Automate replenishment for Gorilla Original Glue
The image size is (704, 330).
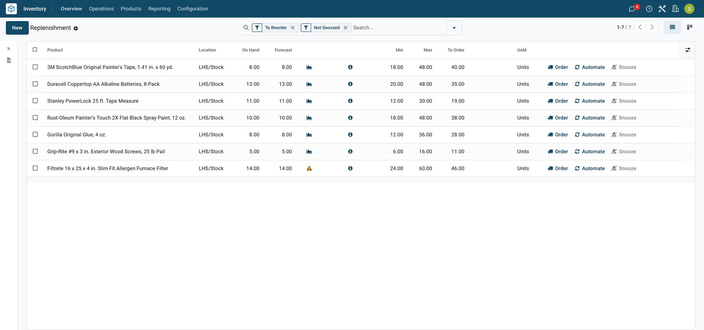click(x=590, y=135)
